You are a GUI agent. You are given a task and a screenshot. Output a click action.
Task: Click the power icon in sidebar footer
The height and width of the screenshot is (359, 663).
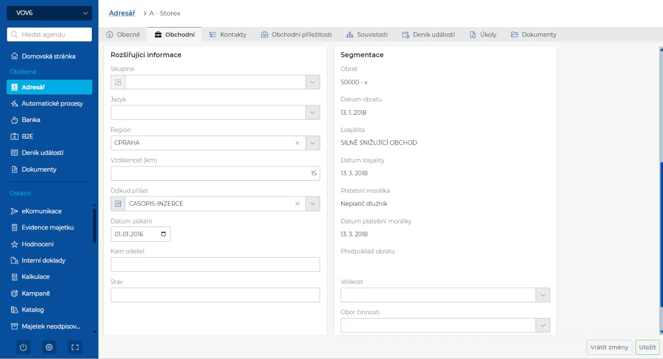pos(23,347)
